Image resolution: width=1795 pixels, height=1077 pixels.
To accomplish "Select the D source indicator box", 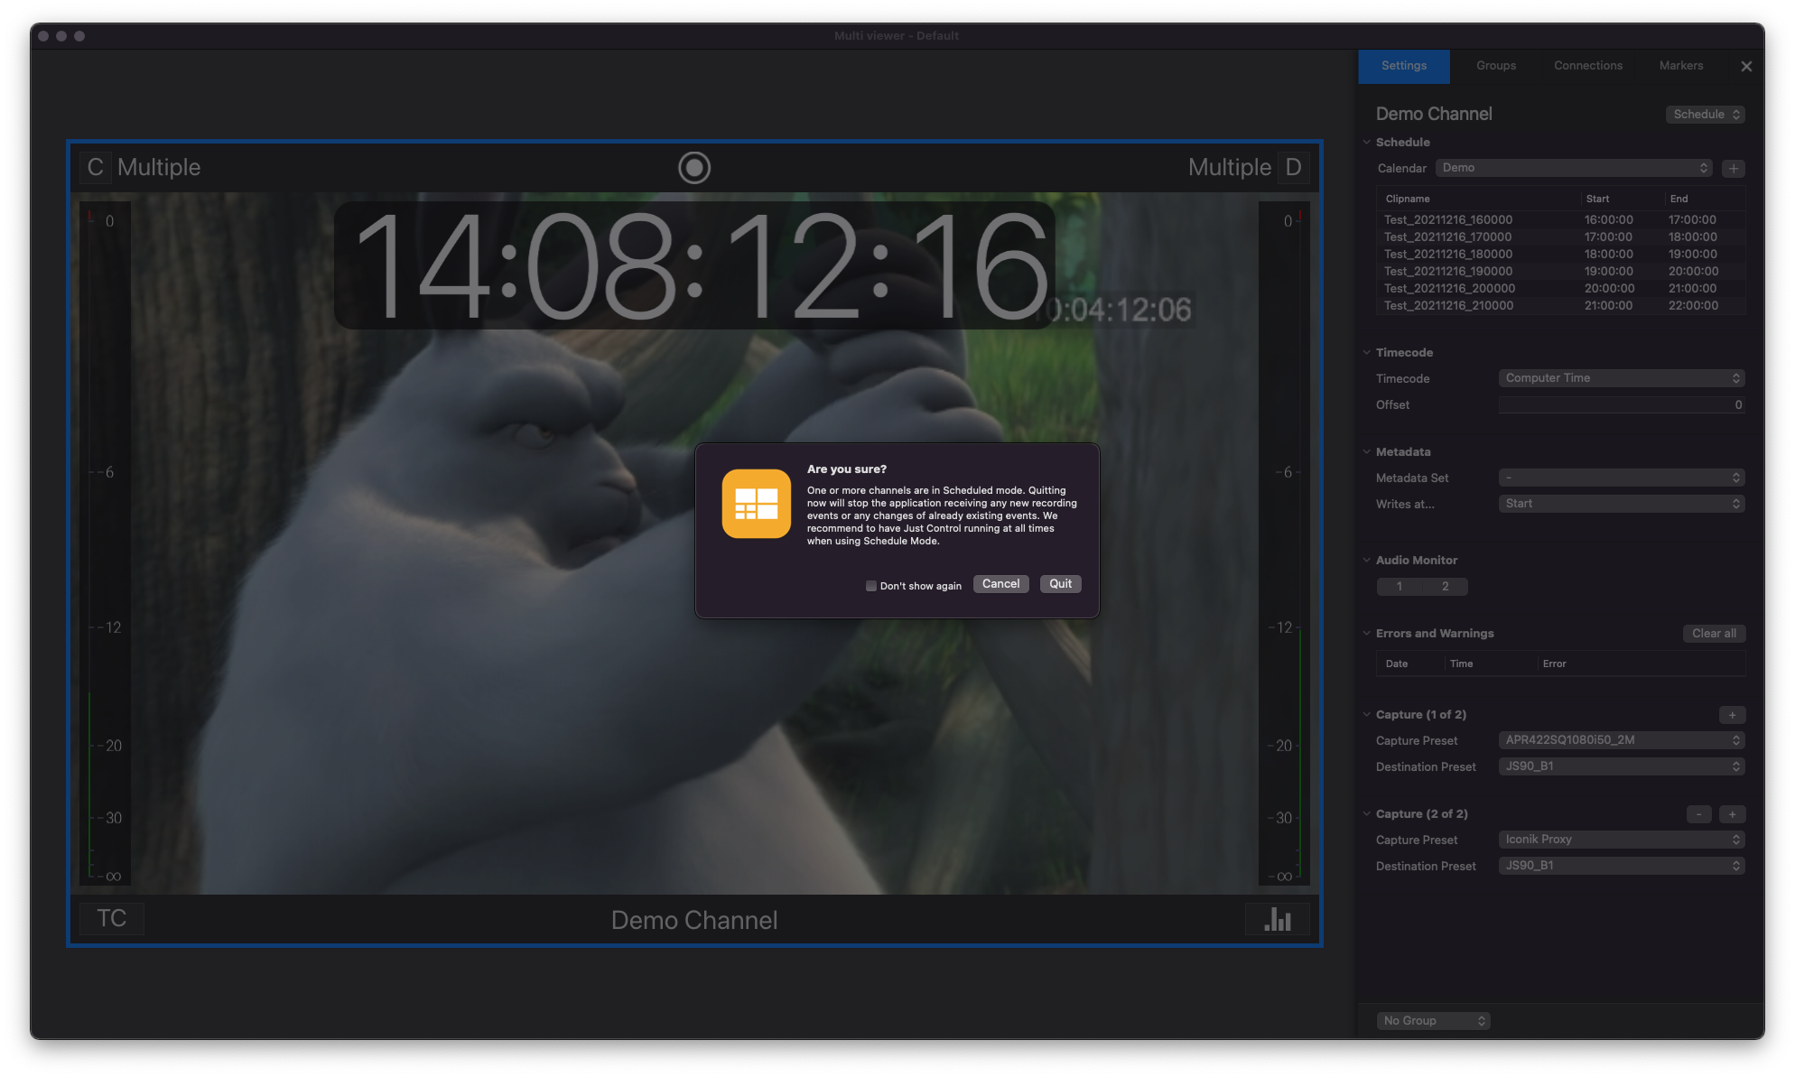I will [1293, 168].
